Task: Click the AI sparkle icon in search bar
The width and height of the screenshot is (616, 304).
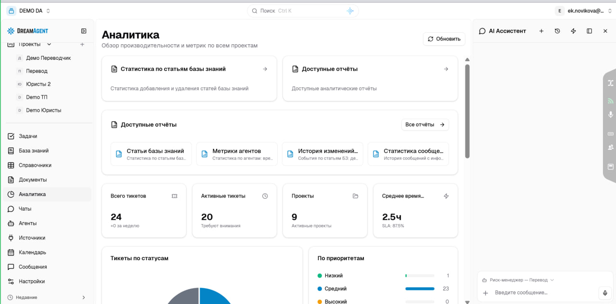Action: coord(350,11)
